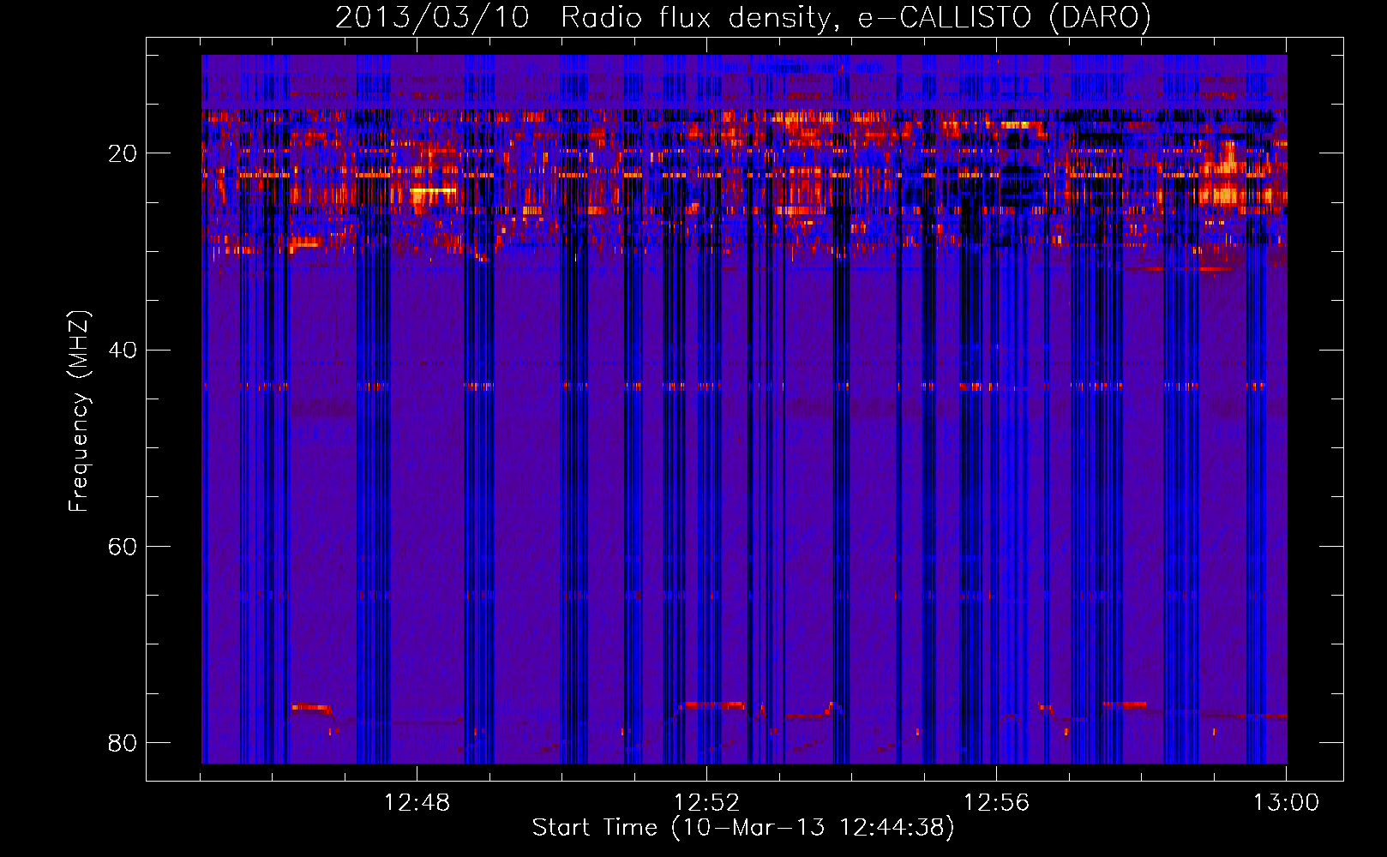This screenshot has height=857, width=1387.
Task: Click the '12:48' time tick label
Action: coord(417,803)
